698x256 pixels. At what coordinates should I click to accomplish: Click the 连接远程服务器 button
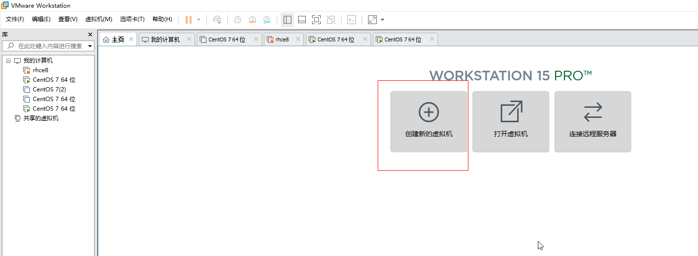593,122
